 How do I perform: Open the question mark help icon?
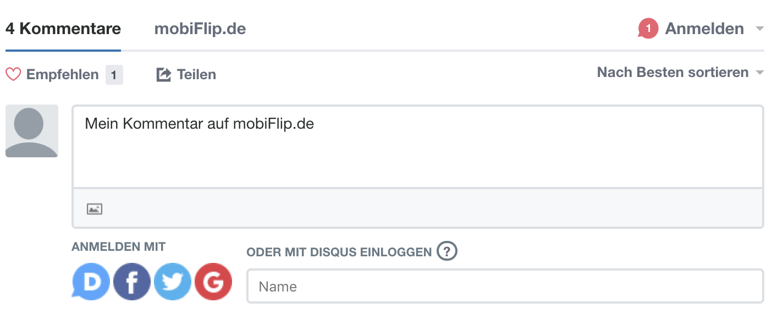[447, 252]
